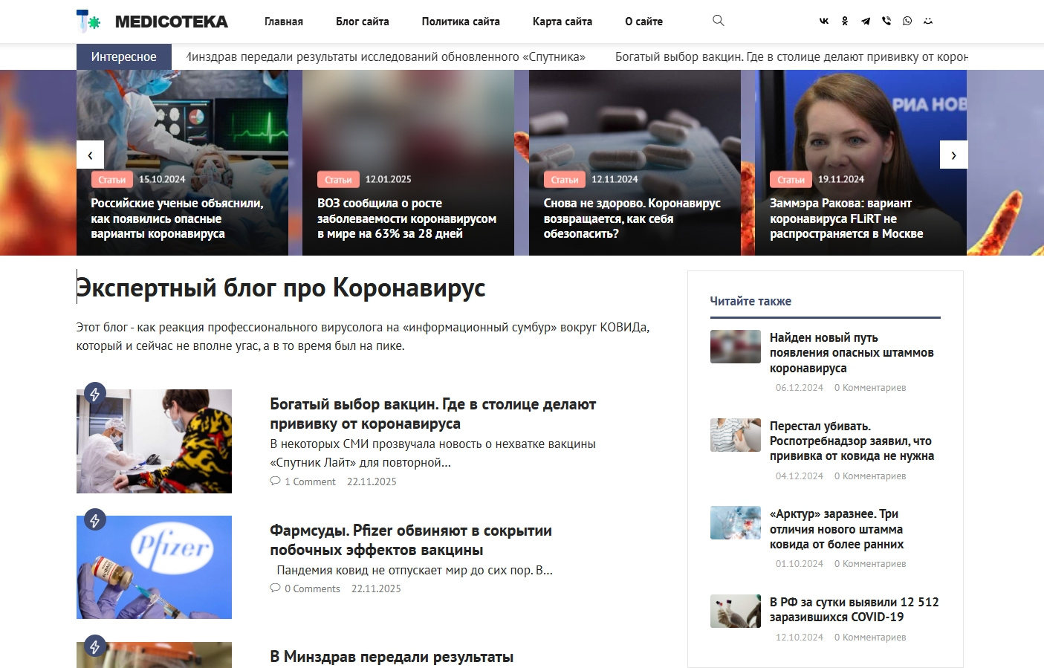Click thumbnail beside "В РФ за сутки" article
1044x668 pixels.
736,611
